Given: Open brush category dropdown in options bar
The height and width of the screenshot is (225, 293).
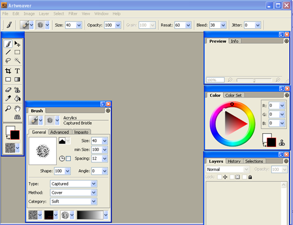Looking at the screenshot, I should [x=32, y=25].
